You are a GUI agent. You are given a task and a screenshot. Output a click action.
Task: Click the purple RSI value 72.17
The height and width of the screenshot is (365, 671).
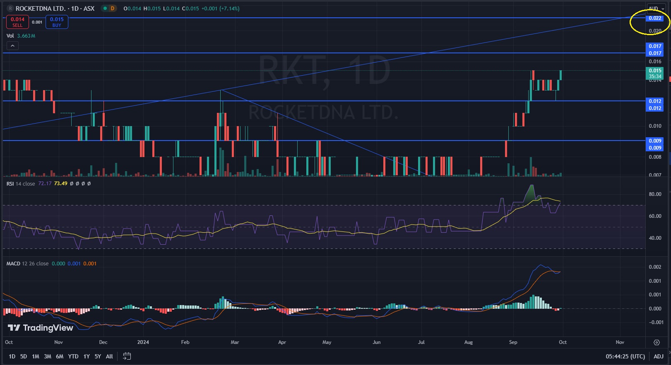[45, 184]
